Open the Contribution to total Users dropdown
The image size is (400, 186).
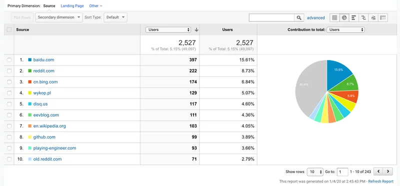(x=345, y=29)
